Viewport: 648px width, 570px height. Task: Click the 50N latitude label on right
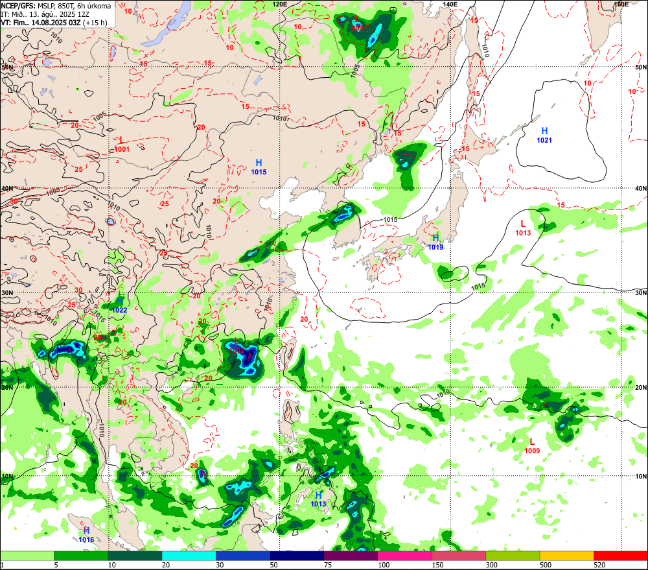point(641,67)
